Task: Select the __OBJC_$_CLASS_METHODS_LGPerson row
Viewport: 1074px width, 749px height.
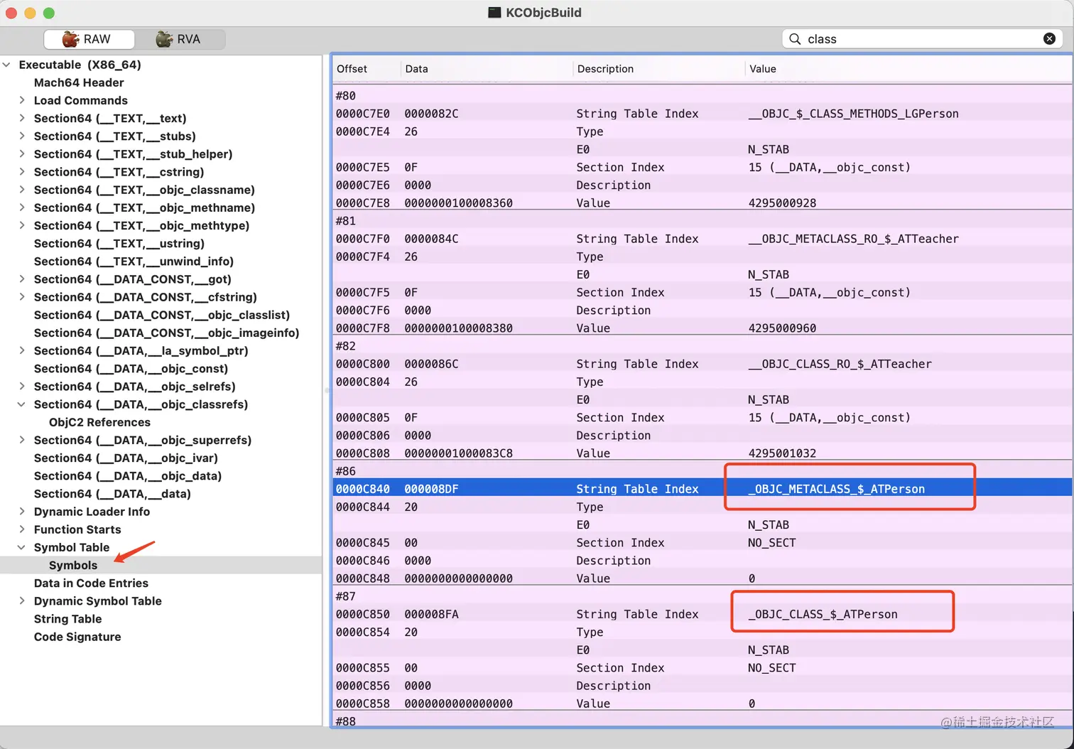Action: click(702, 114)
